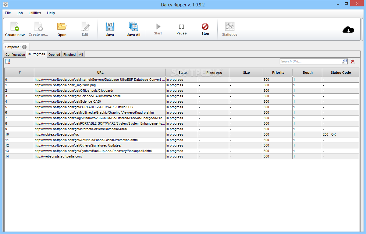The height and width of the screenshot is (234, 366).
Task: Click the Save All icon
Action: coord(133,27)
